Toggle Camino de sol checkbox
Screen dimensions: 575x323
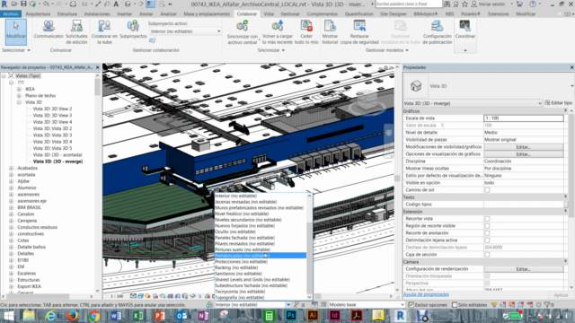(x=487, y=190)
